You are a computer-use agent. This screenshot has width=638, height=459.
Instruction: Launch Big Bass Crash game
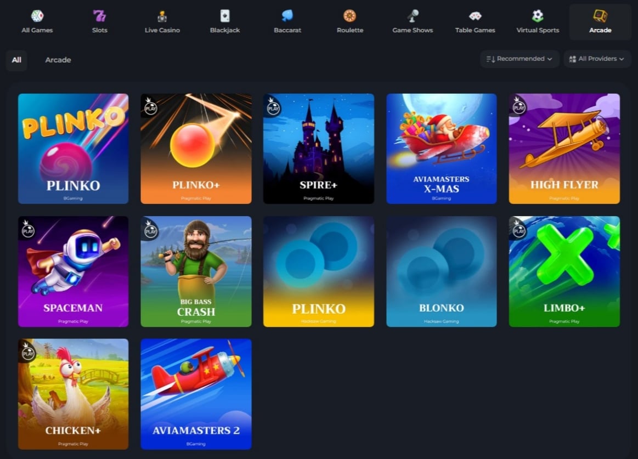click(x=196, y=271)
